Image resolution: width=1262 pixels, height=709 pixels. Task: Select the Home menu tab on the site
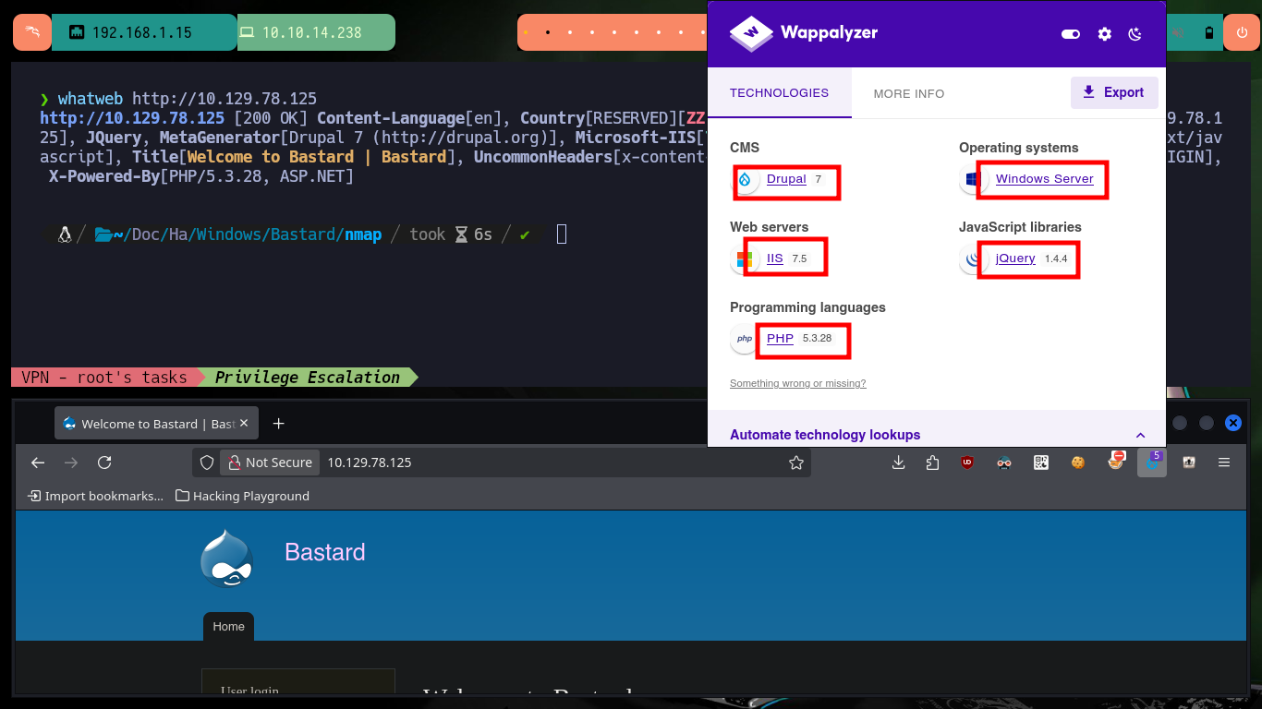[228, 626]
